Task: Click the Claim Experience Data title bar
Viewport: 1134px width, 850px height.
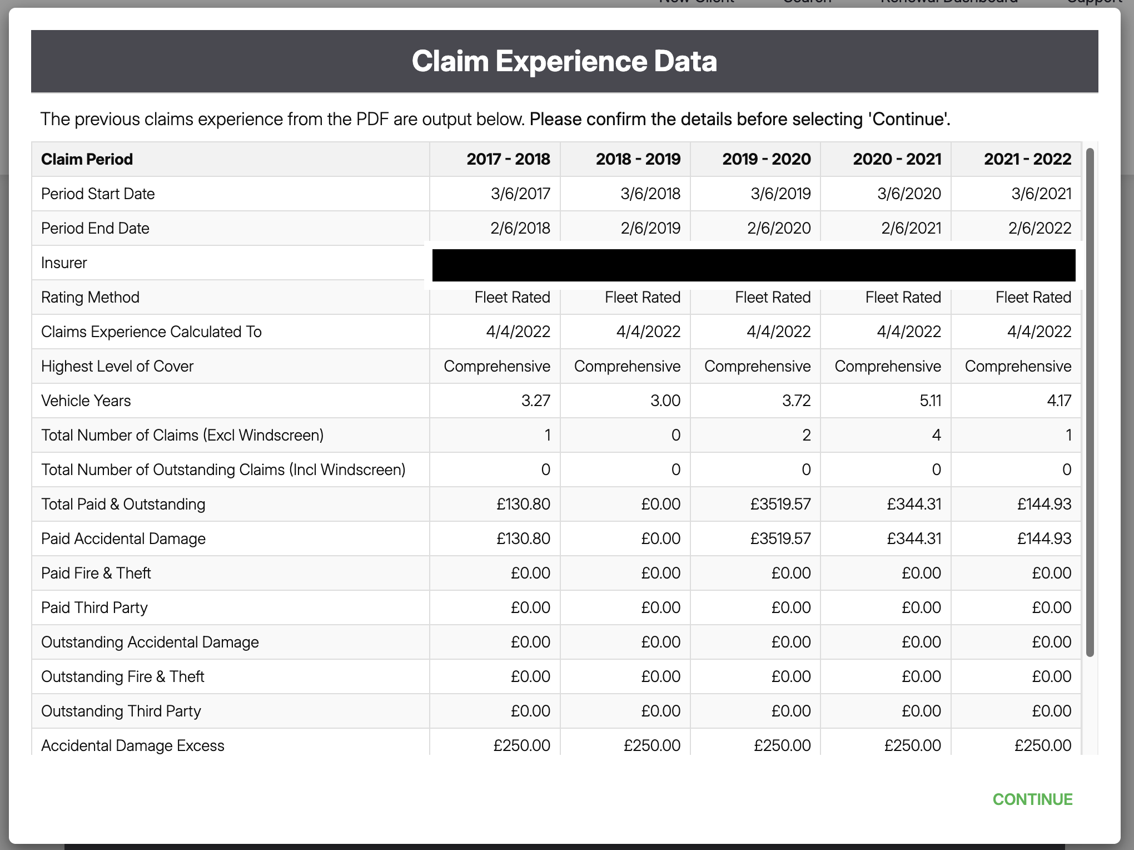Action: coord(565,61)
